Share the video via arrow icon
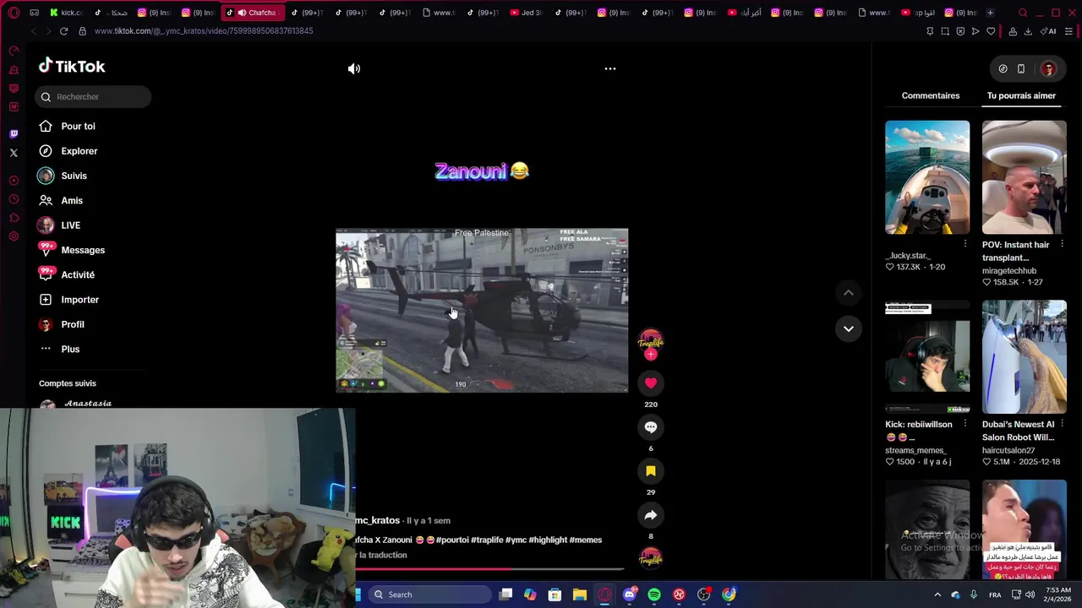The image size is (1082, 608). pos(651,515)
